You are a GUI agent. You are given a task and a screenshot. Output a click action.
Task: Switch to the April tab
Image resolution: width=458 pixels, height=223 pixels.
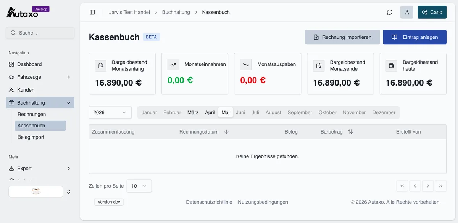coord(210,113)
